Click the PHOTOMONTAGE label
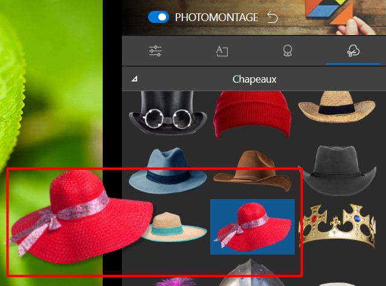 pyautogui.click(x=217, y=17)
